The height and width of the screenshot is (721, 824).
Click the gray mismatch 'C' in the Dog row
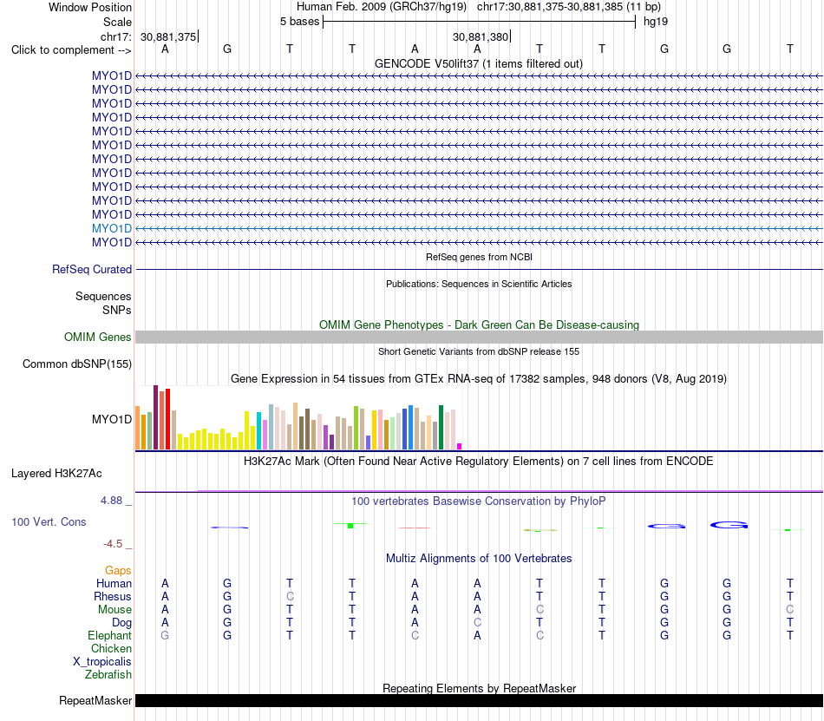click(x=477, y=623)
